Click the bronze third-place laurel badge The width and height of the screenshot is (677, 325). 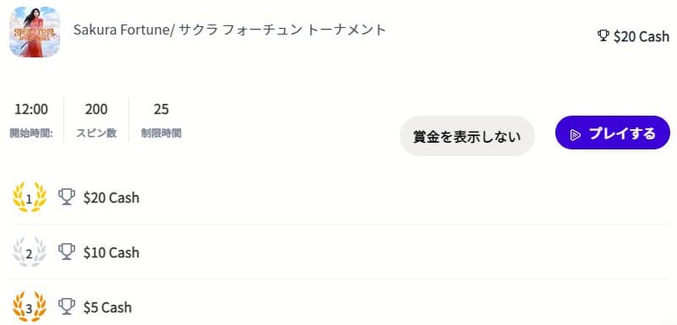[x=30, y=307]
